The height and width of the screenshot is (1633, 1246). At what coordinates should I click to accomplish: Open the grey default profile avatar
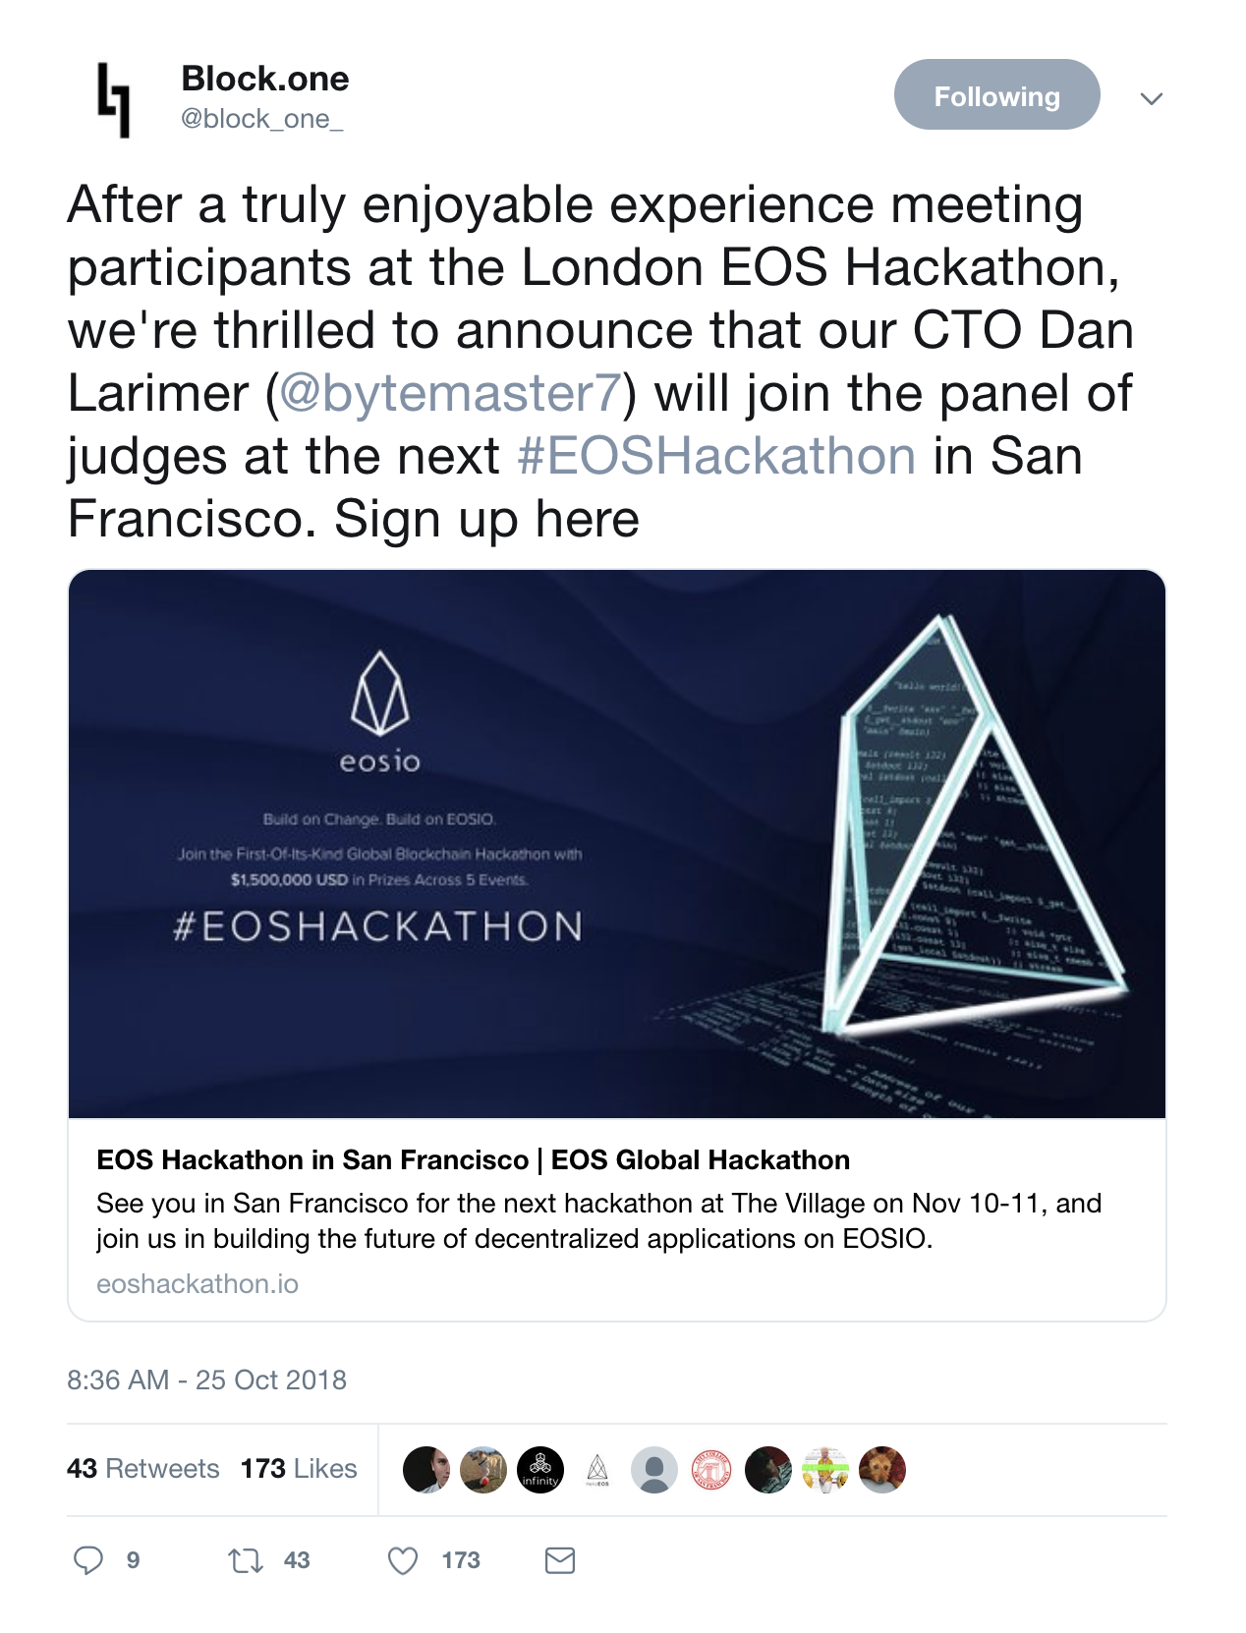coord(654,1470)
